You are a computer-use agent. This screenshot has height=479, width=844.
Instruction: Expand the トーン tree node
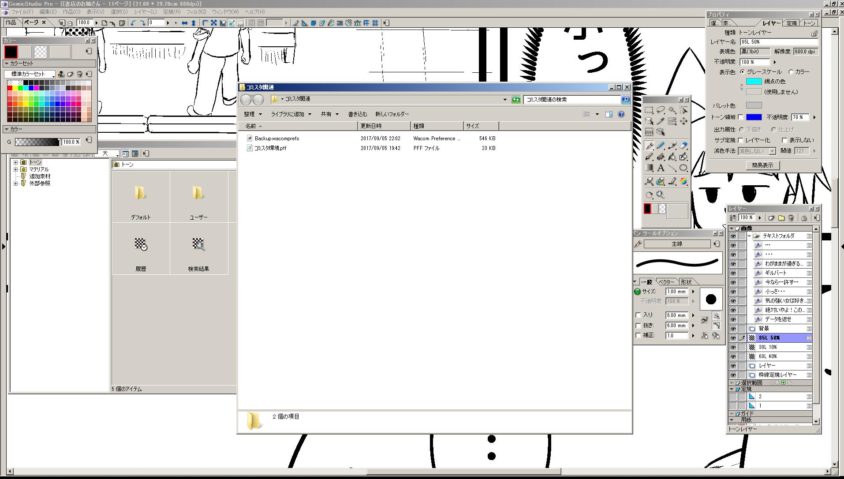pyautogui.click(x=16, y=162)
